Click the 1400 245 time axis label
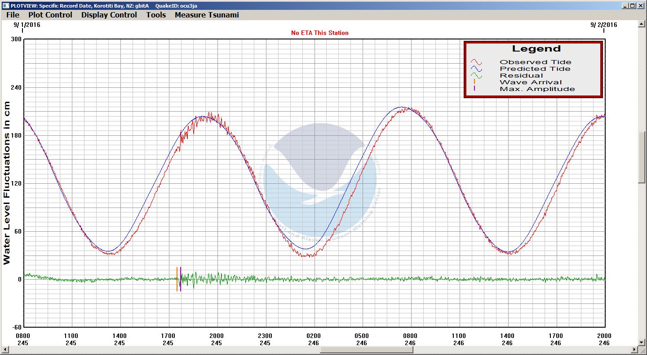The width and height of the screenshot is (647, 355). click(x=120, y=339)
